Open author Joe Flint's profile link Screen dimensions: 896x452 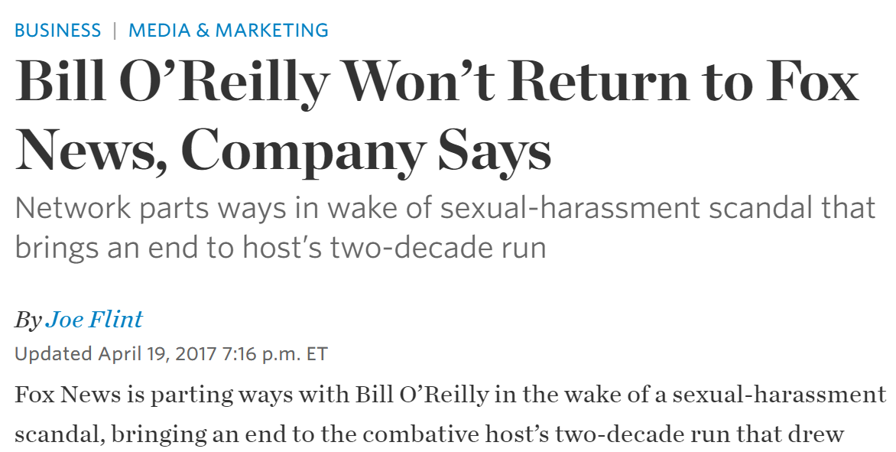(x=94, y=320)
